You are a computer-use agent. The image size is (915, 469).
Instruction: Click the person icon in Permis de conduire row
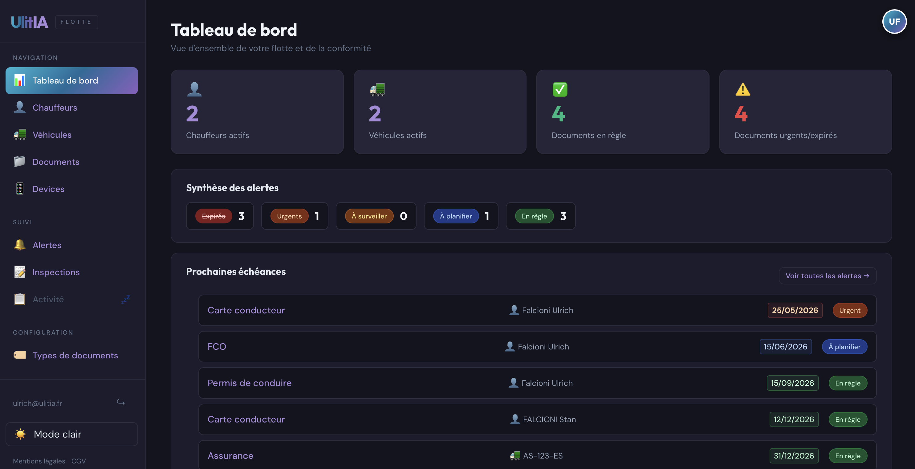click(513, 383)
